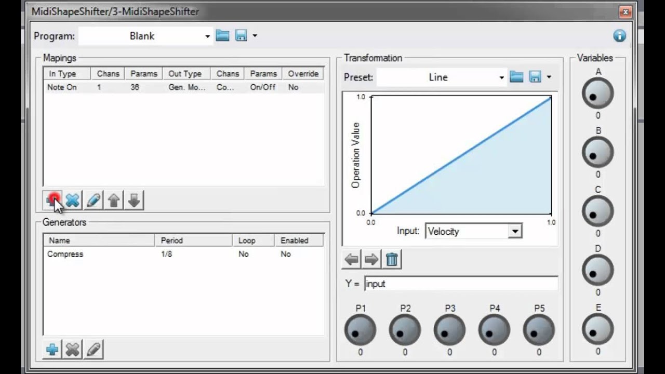The height and width of the screenshot is (374, 665).
Task: Add a new generator with plus icon
Action: pos(52,349)
